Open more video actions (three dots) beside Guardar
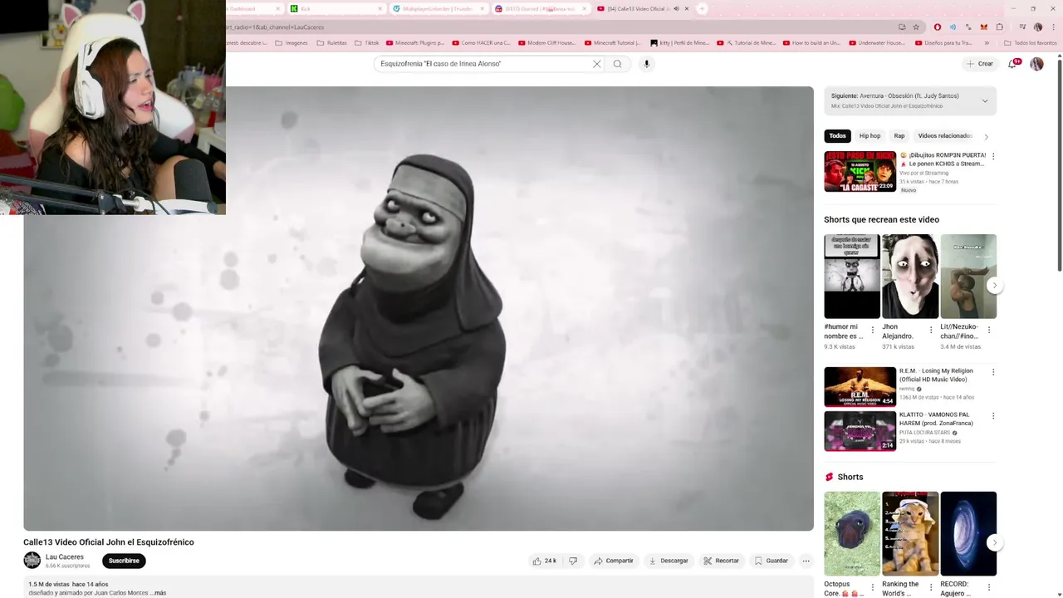This screenshot has width=1063, height=598. coord(806,561)
